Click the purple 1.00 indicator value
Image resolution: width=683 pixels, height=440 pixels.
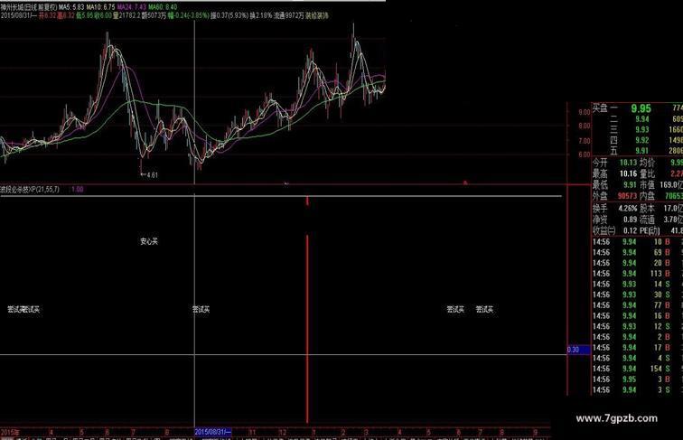[77, 190]
